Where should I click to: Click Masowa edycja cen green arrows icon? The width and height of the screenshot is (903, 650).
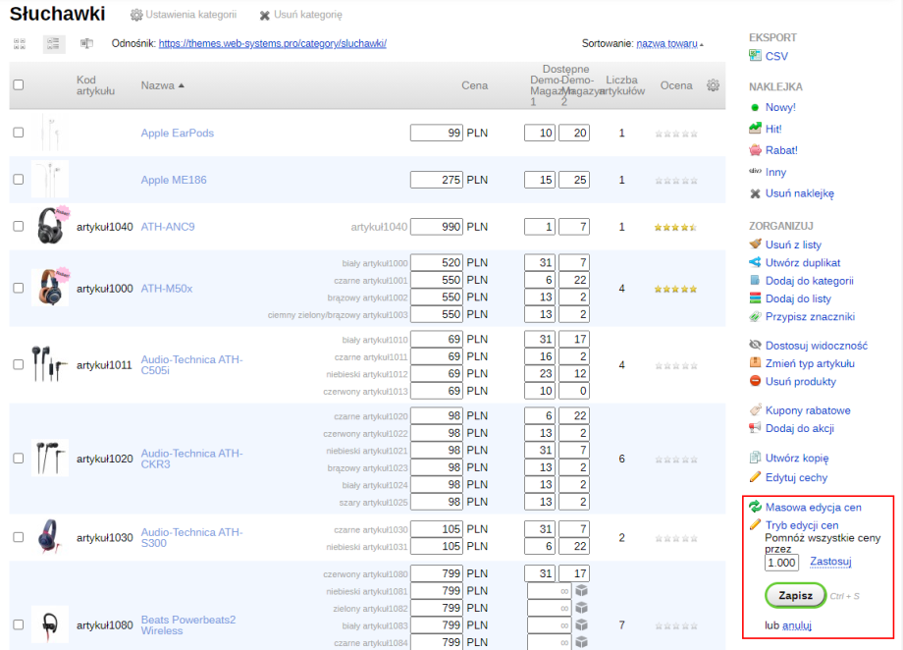coord(755,507)
